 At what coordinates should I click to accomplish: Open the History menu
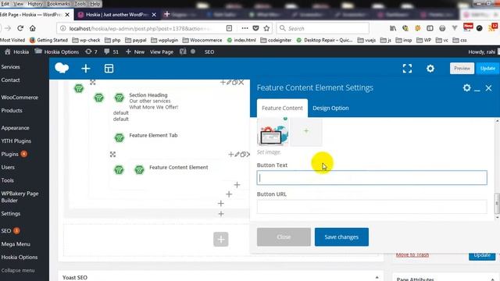(35, 4)
